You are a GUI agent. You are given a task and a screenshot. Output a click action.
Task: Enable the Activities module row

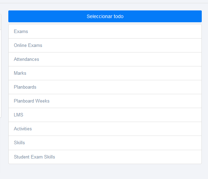[x=105, y=129]
